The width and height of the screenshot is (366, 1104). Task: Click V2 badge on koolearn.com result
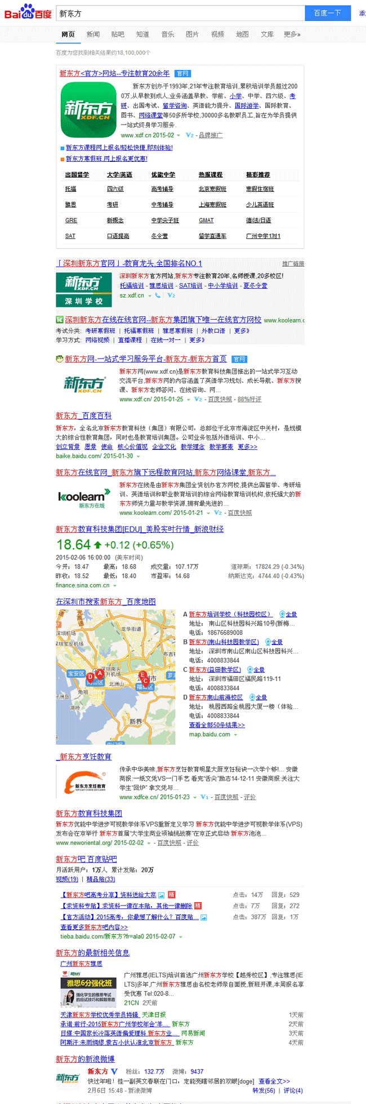(217, 513)
